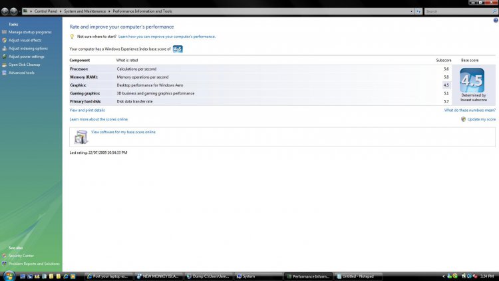This screenshot has height=281, width=499.
Task: Click the Disk Cleanup drive icon
Action: pos(4,65)
